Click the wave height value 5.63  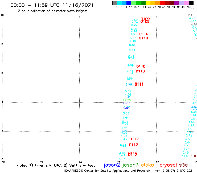point(126,113)
